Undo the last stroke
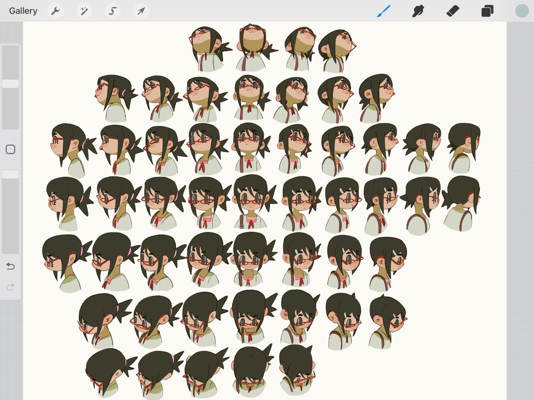The height and width of the screenshot is (400, 534). [10, 266]
